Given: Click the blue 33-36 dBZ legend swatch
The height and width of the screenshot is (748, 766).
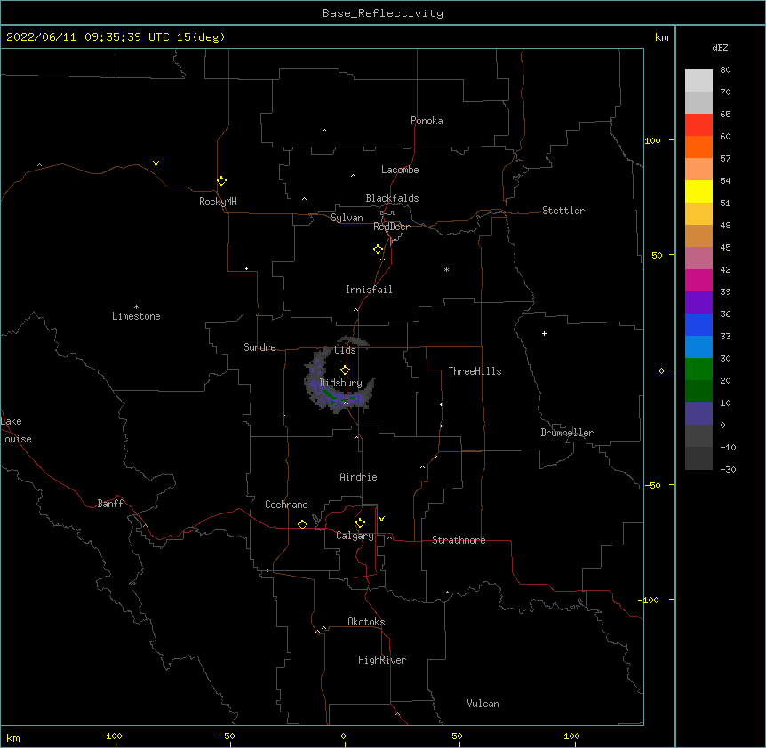Looking at the screenshot, I should (x=698, y=324).
